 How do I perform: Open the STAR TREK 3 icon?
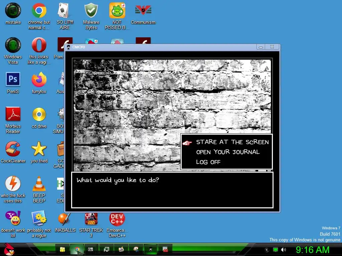[x=91, y=219]
